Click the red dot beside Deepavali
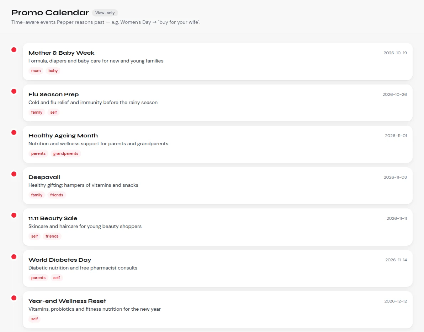Image resolution: width=424 pixels, height=332 pixels. tap(14, 174)
